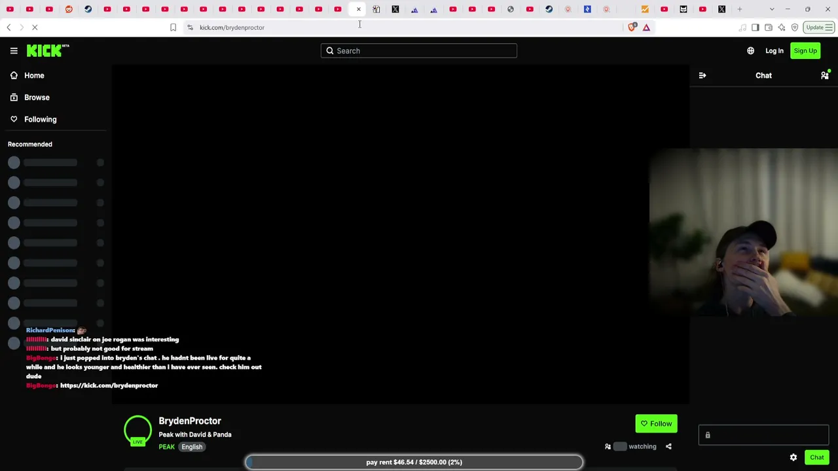This screenshot has width=838, height=471.
Task: Bookmark this page in the address bar
Action: pos(173,27)
